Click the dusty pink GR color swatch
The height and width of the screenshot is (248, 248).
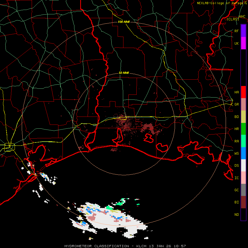pyautogui.click(x=243, y=104)
